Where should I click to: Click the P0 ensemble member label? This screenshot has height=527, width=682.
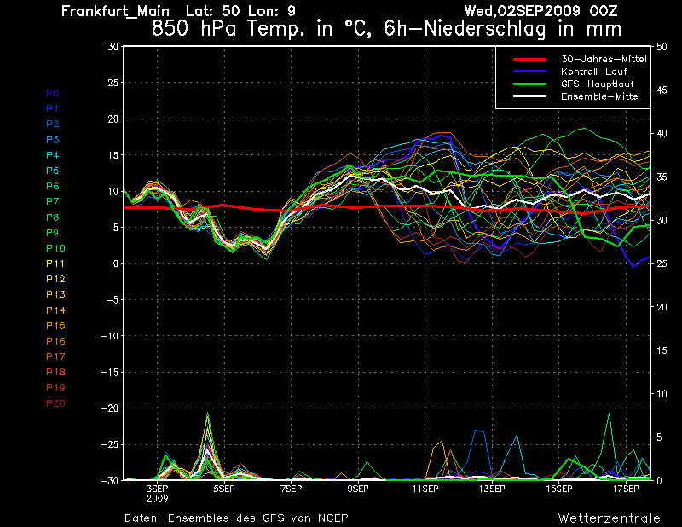point(52,93)
